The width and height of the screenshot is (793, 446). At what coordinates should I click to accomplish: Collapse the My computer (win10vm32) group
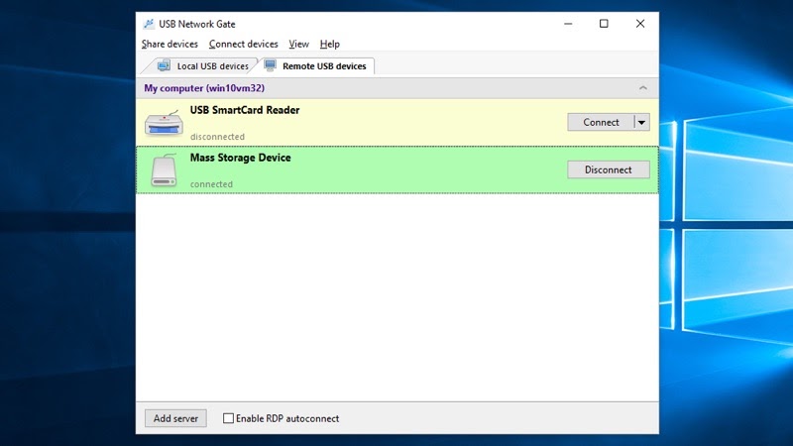point(642,88)
